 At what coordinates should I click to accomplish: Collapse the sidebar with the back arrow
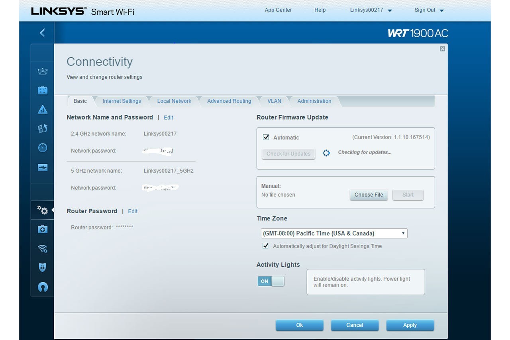pos(42,33)
